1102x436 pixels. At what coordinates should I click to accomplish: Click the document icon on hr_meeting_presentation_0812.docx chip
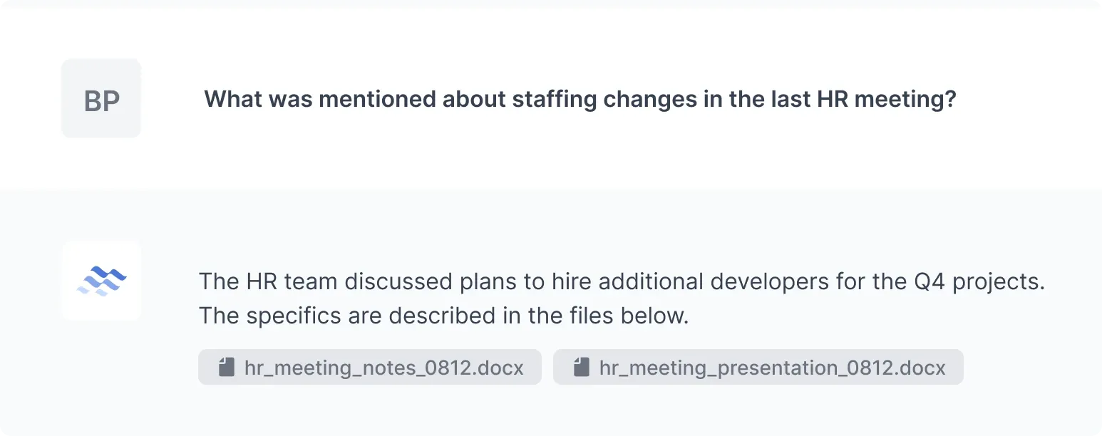point(582,367)
